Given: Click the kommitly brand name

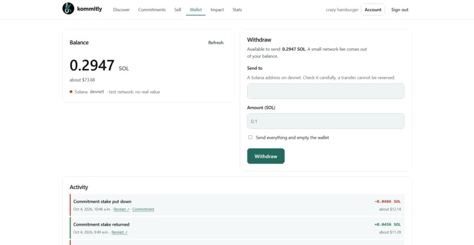Looking at the screenshot, I should [x=89, y=9].
